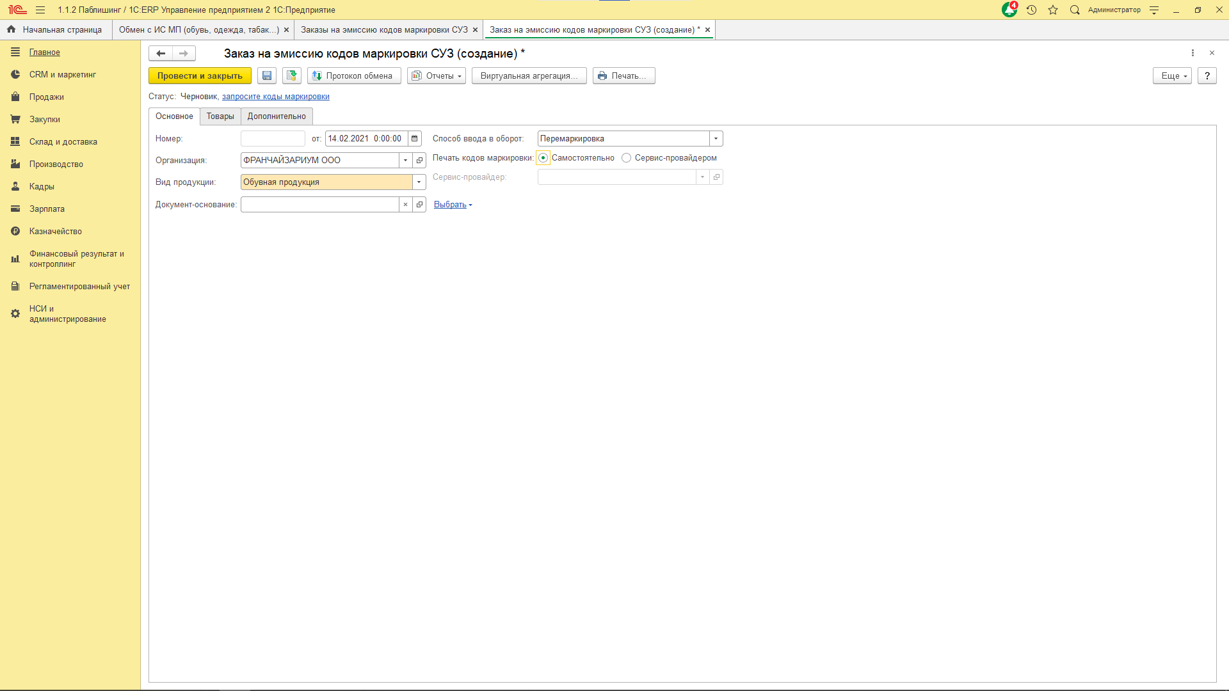Open notifications bell with badge
This screenshot has width=1229, height=691.
1009,10
